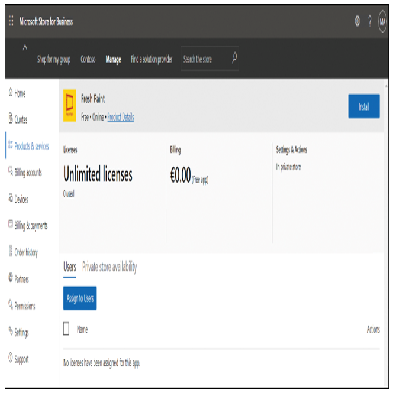
Task: Click the Fresh Paint app title
Action: click(x=93, y=99)
